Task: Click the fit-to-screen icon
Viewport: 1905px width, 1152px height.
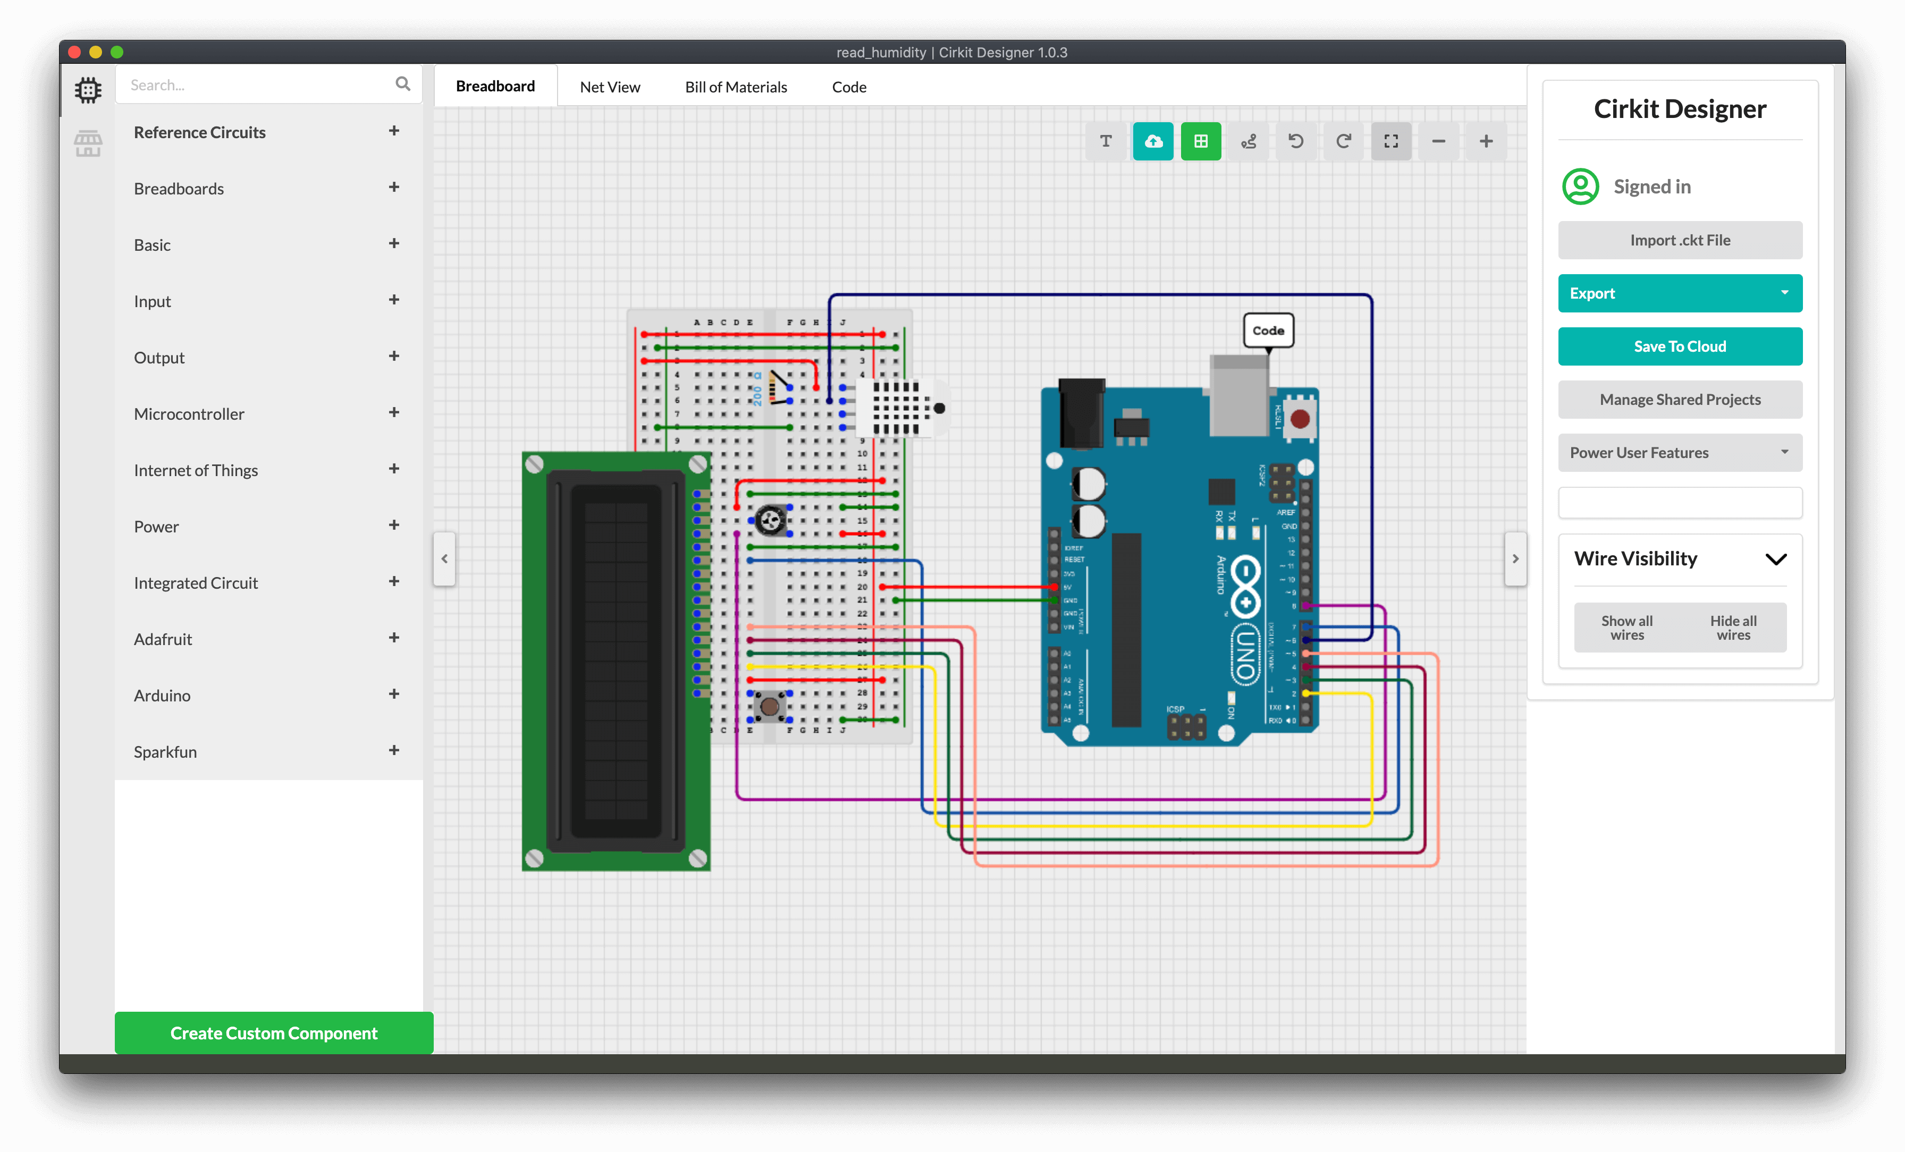Action: pyautogui.click(x=1391, y=141)
